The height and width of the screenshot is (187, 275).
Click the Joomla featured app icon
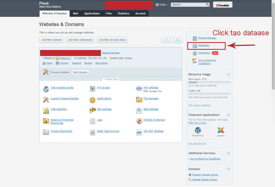221,130
